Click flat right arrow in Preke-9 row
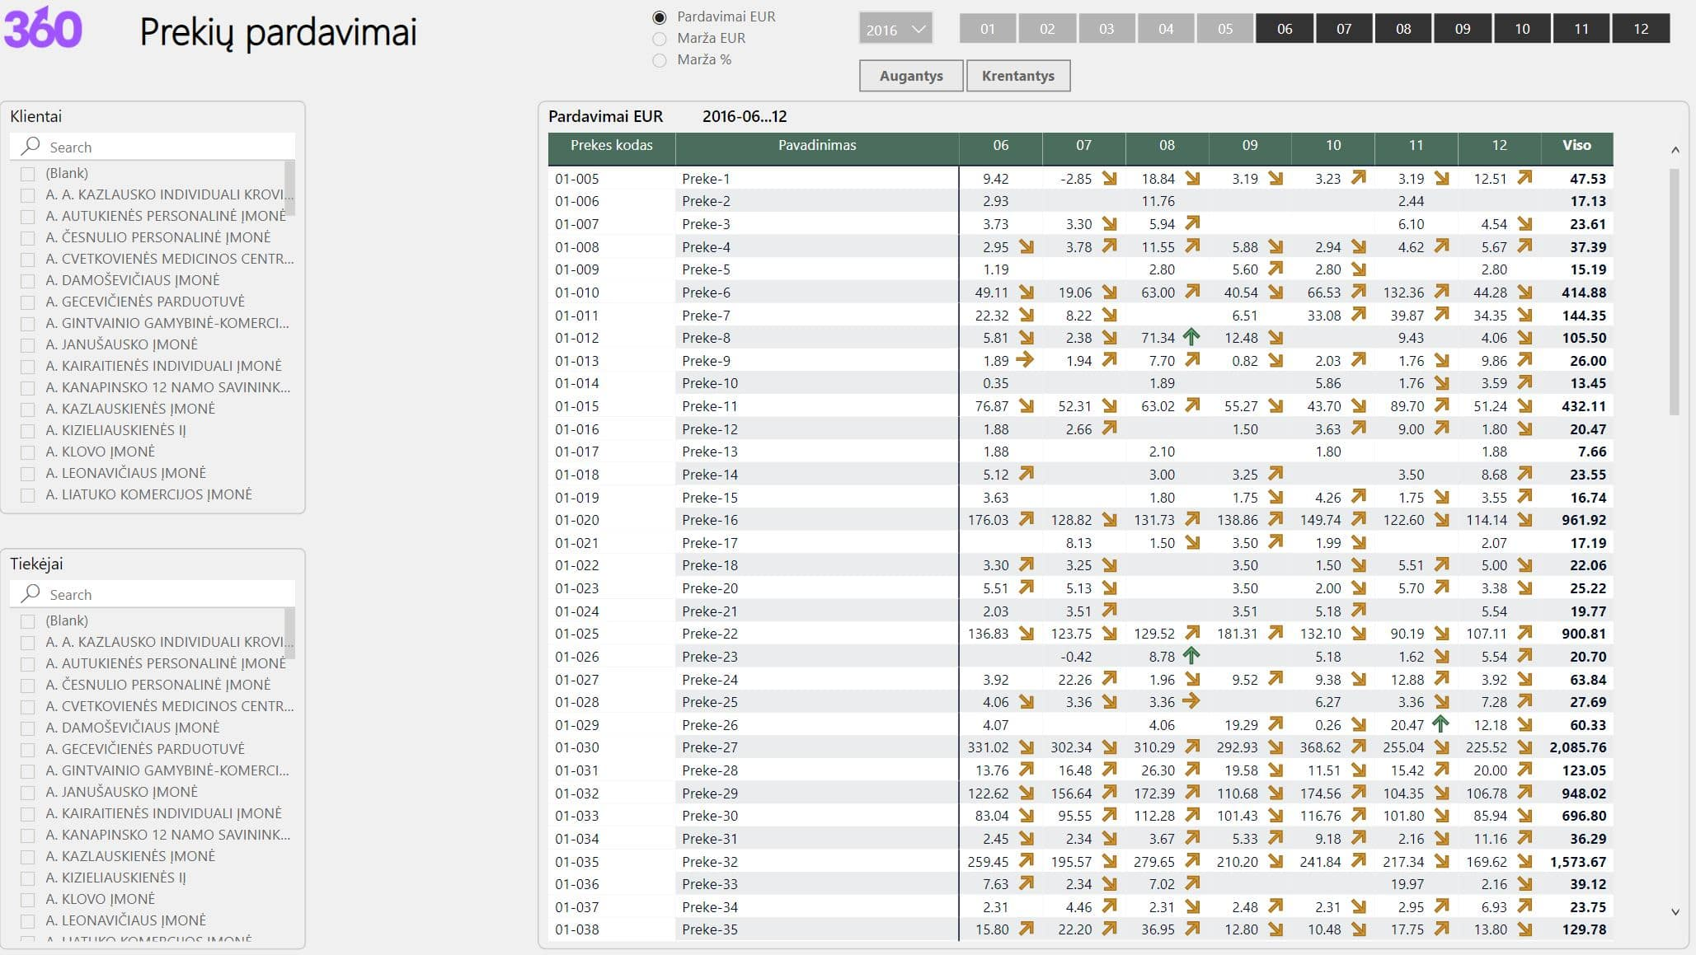The width and height of the screenshot is (1696, 955). (1025, 360)
